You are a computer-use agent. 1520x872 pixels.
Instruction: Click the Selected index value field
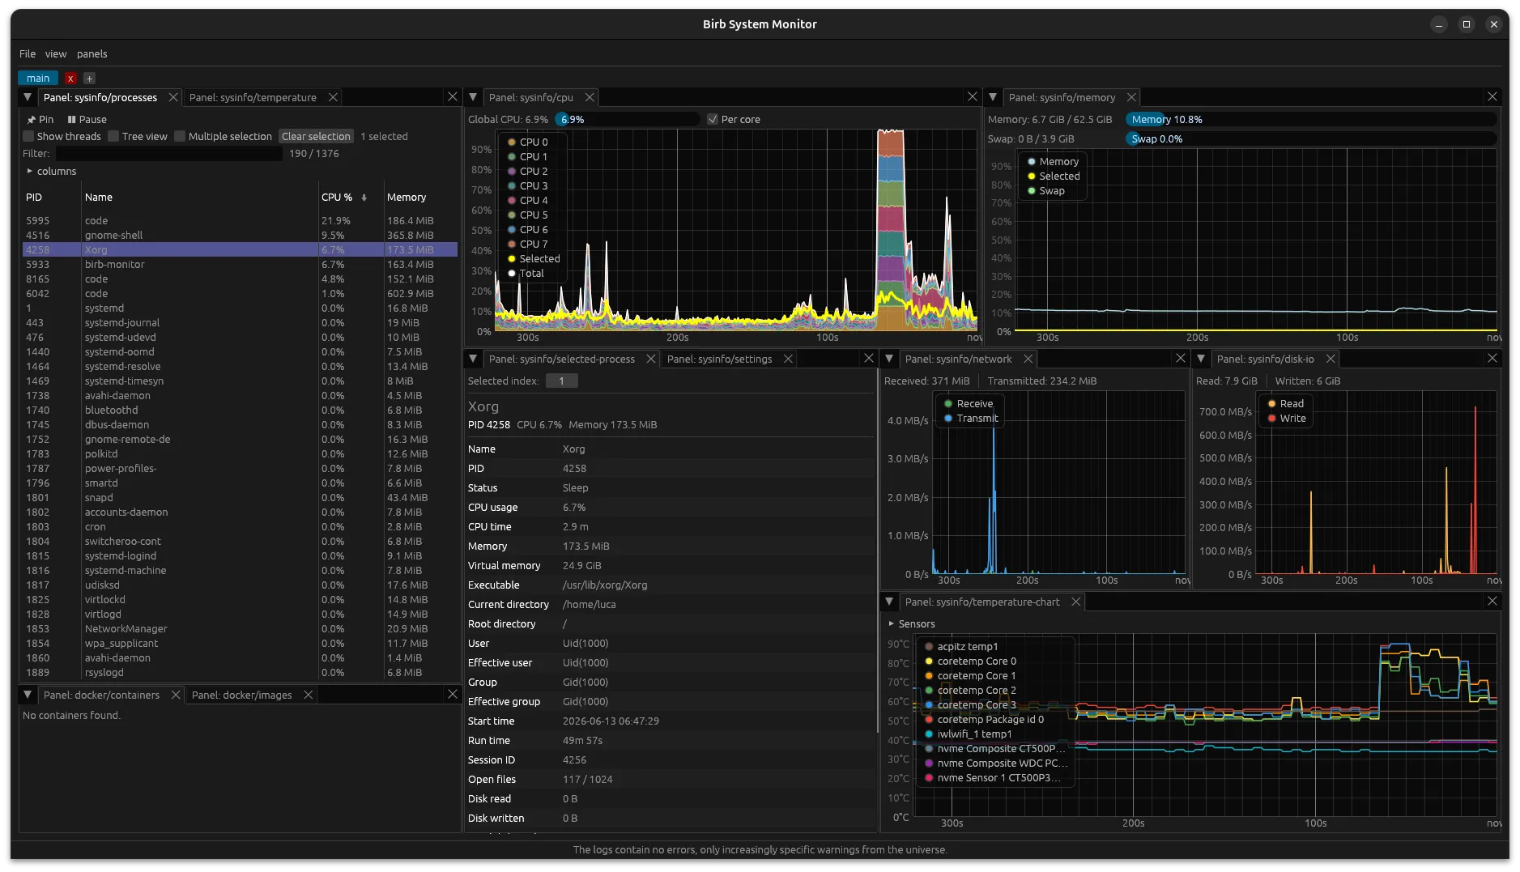(x=561, y=381)
